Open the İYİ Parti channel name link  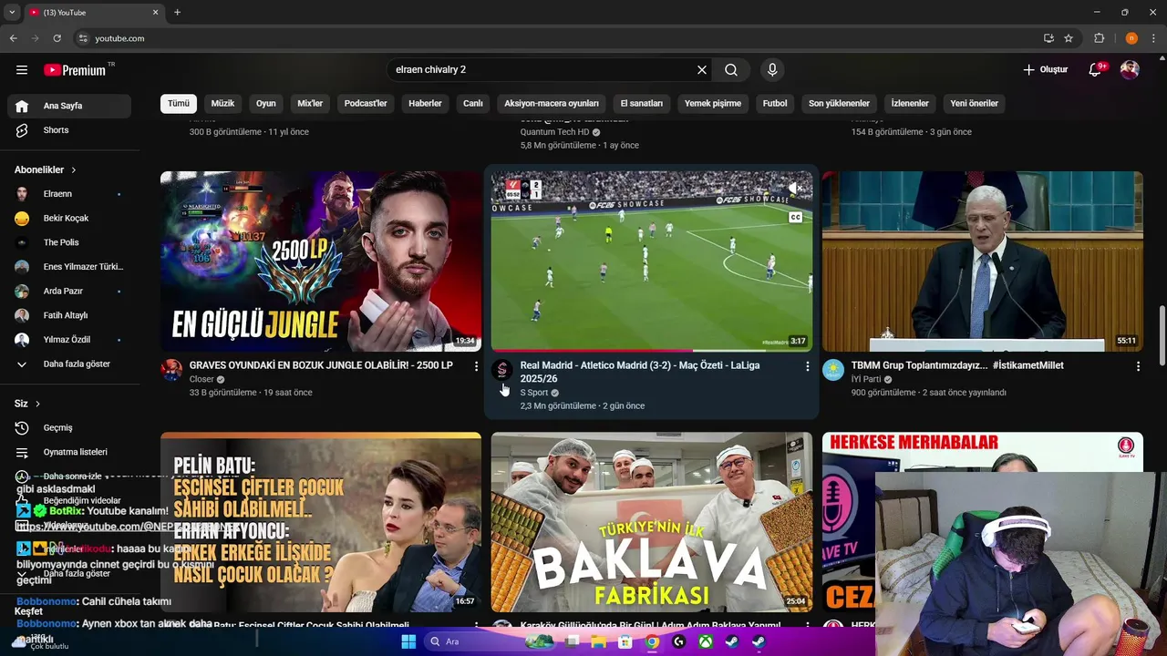(x=866, y=379)
